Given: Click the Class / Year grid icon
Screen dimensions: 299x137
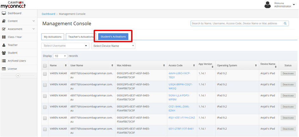Looking at the screenshot, I should pos(4,37).
